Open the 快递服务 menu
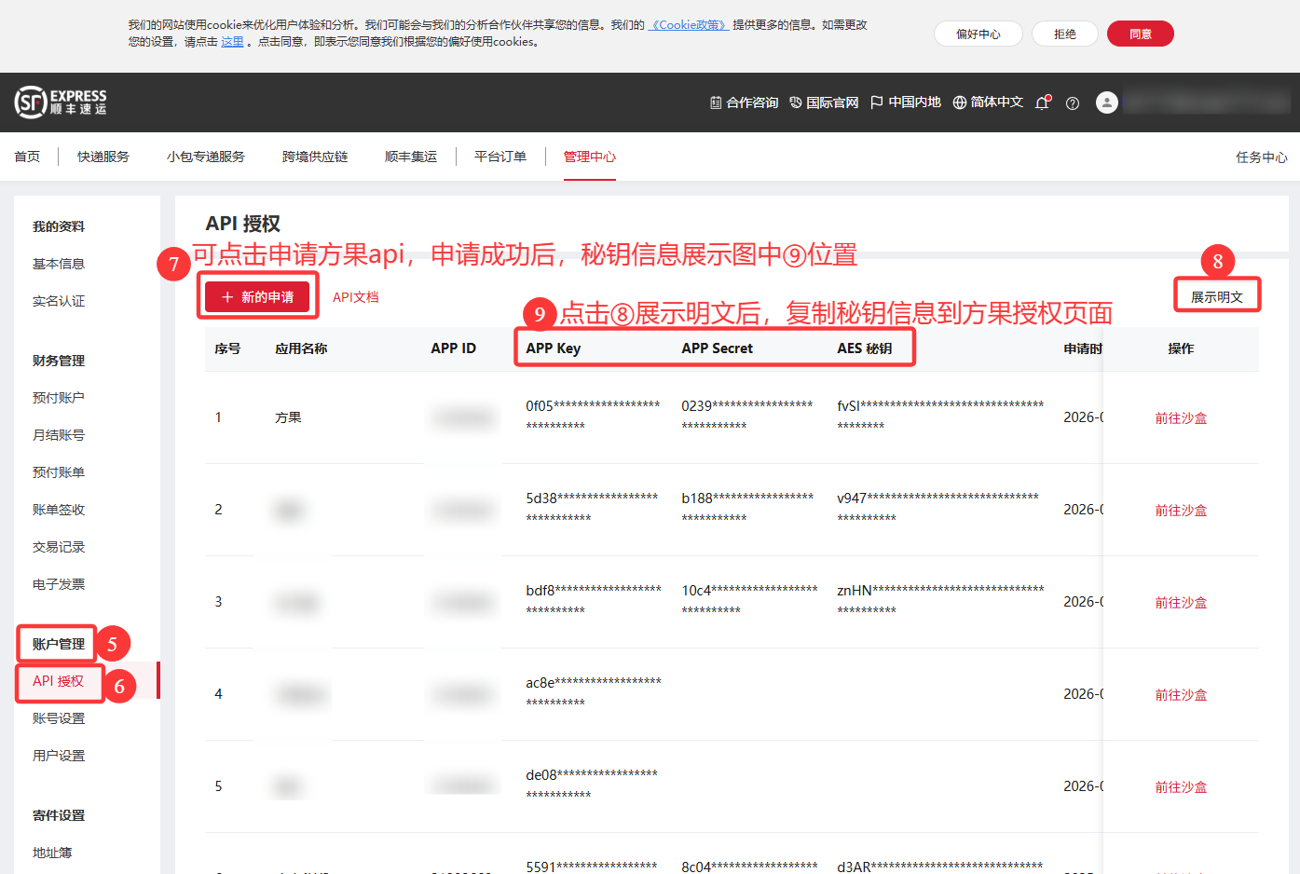Screen dimensions: 1300x874 point(103,157)
